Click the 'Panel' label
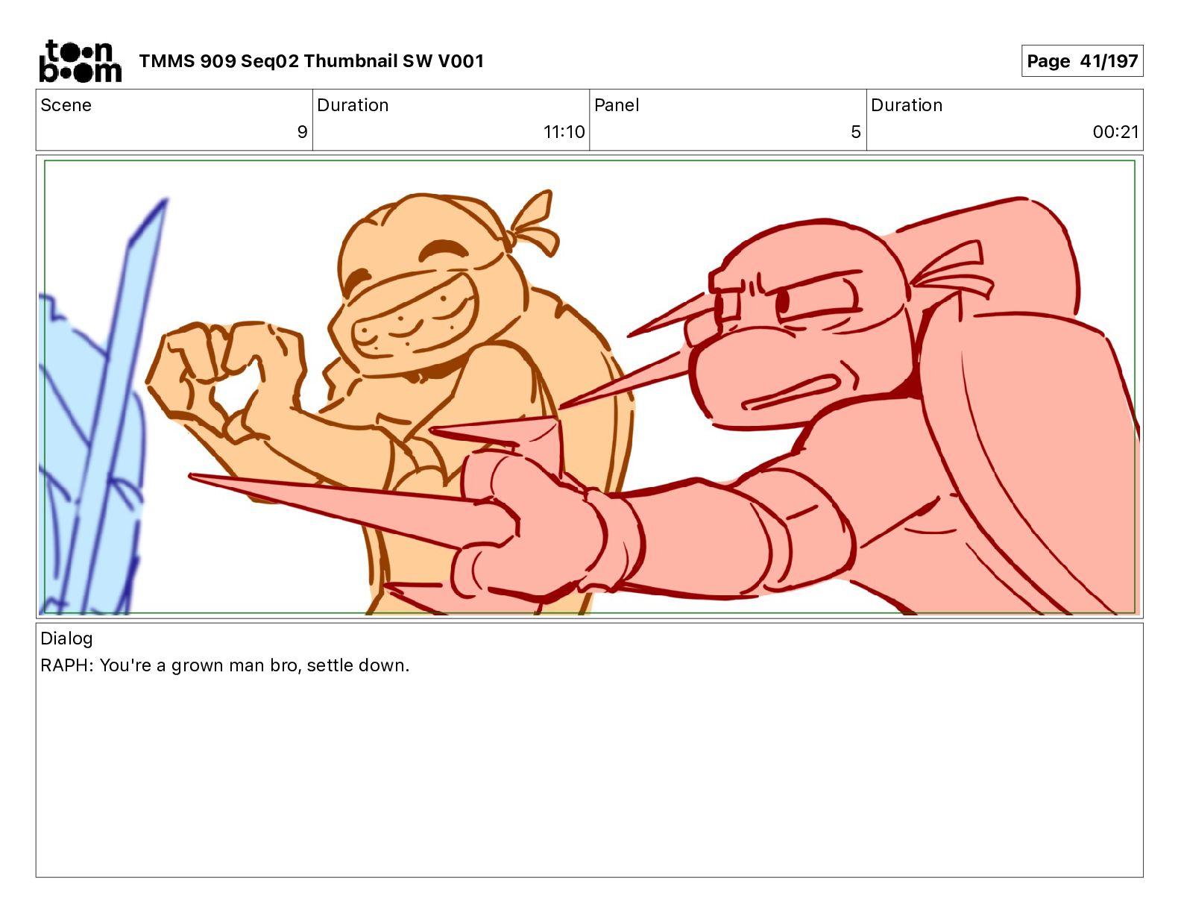The image size is (1181, 913). [617, 105]
